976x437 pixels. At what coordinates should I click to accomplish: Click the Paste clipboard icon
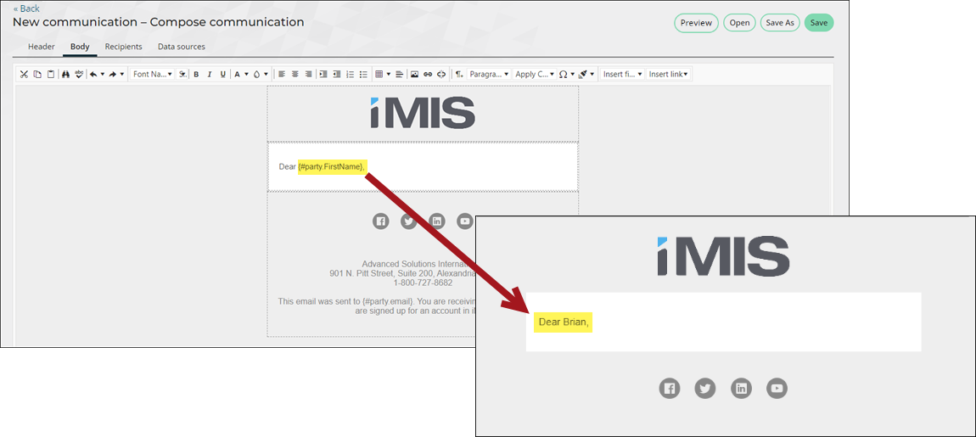[51, 74]
